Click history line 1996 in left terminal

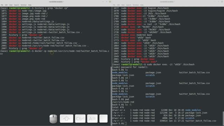tap(42, 32)
